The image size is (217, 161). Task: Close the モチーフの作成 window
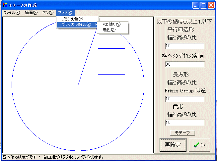(211, 5)
